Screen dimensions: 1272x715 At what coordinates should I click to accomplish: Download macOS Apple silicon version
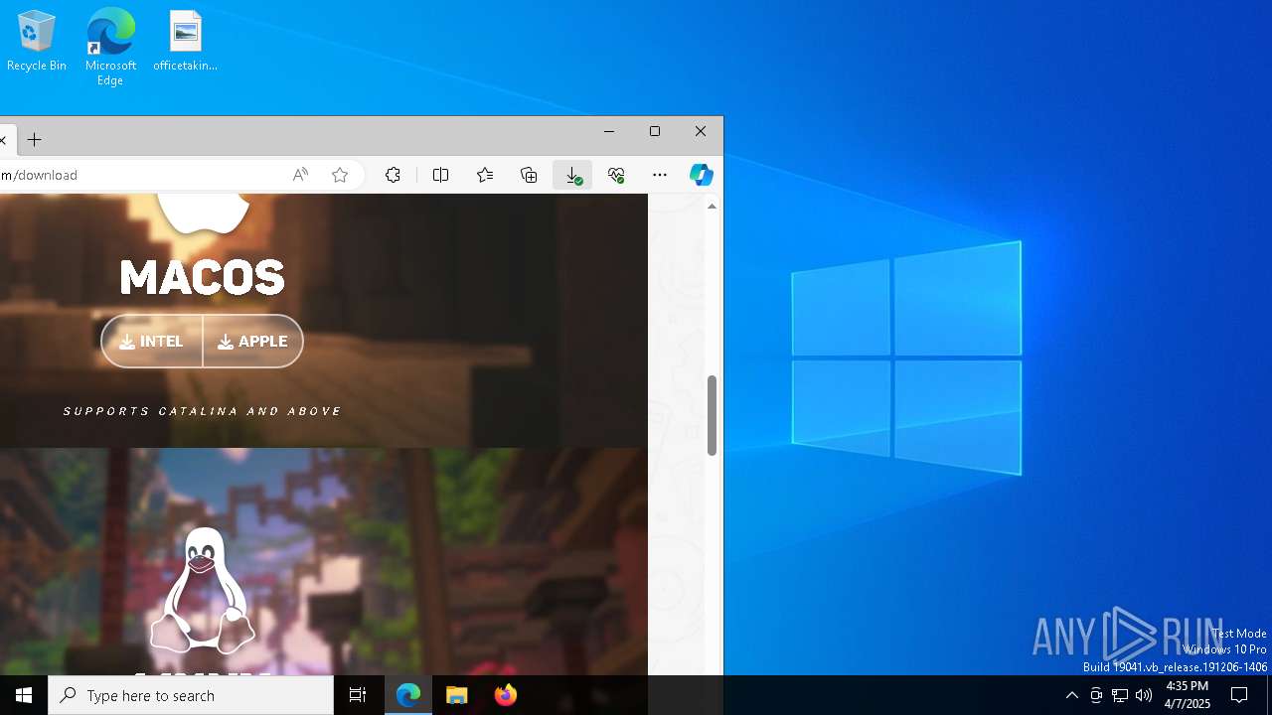(x=253, y=342)
